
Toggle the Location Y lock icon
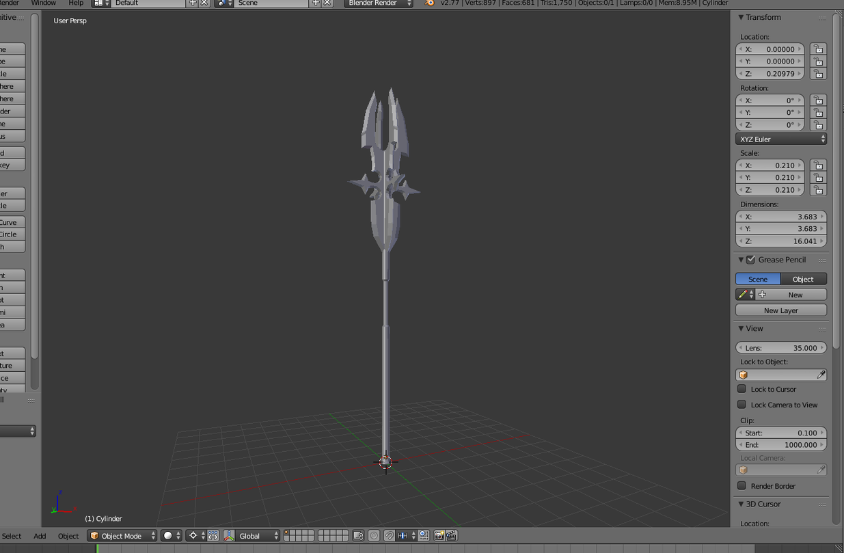(x=818, y=62)
